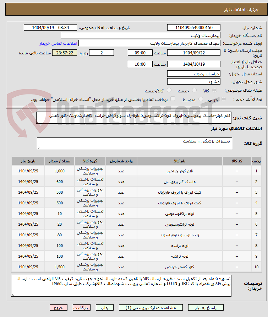Click the کاور کفش جراحی item cell
The height and width of the screenshot is (317, 268).
click(x=180, y=267)
